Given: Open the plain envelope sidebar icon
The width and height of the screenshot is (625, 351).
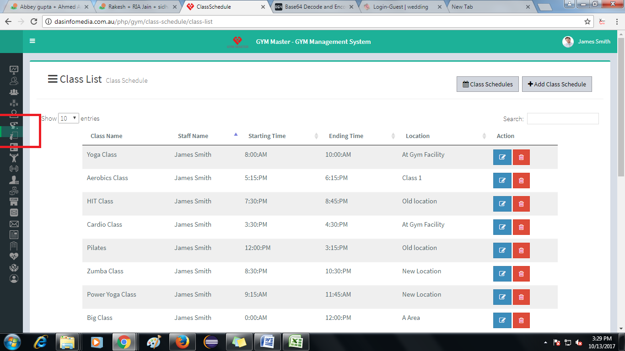Looking at the screenshot, I should (x=14, y=224).
